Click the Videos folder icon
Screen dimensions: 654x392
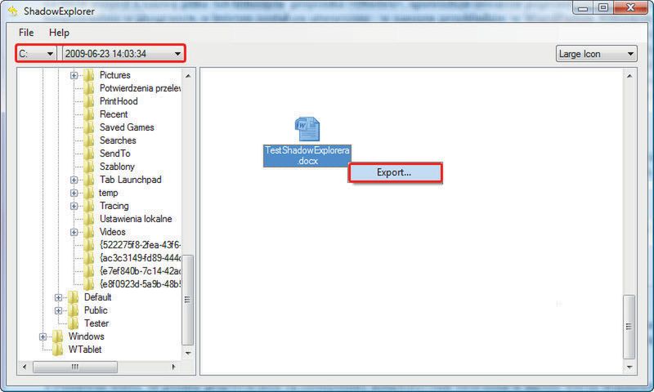point(88,232)
